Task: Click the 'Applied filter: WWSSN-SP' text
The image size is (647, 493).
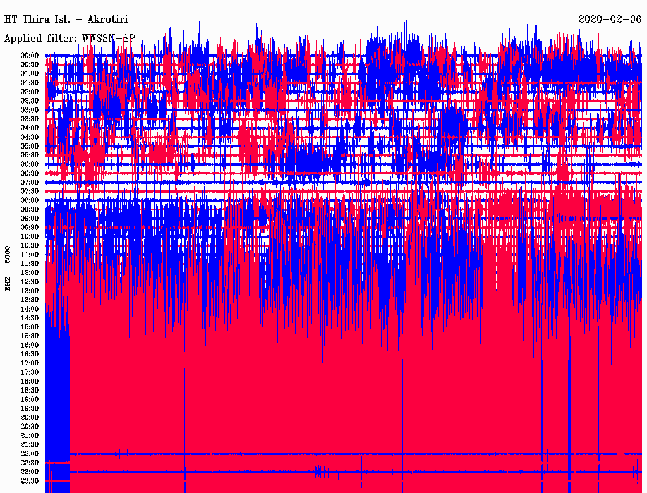Action: tap(70, 39)
